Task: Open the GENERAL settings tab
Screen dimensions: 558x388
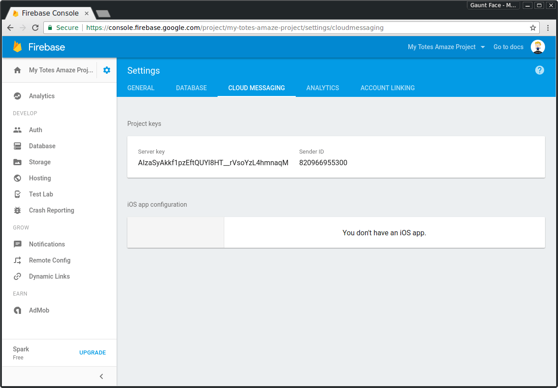Action: tap(141, 88)
